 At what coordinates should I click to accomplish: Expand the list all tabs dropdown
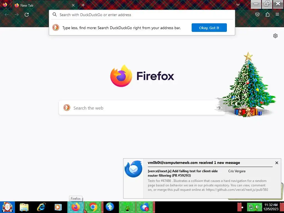point(238,5)
